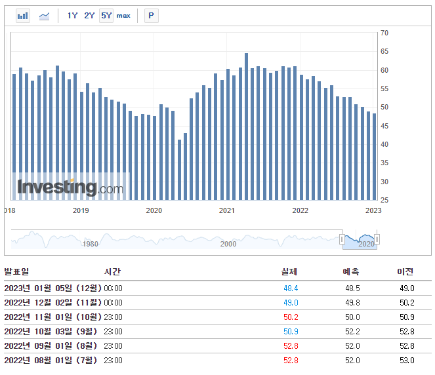The width and height of the screenshot is (435, 375).
Task: Select the 5Y time range
Action: (x=106, y=16)
